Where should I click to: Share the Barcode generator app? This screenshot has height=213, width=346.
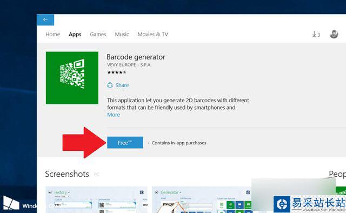coord(118,85)
